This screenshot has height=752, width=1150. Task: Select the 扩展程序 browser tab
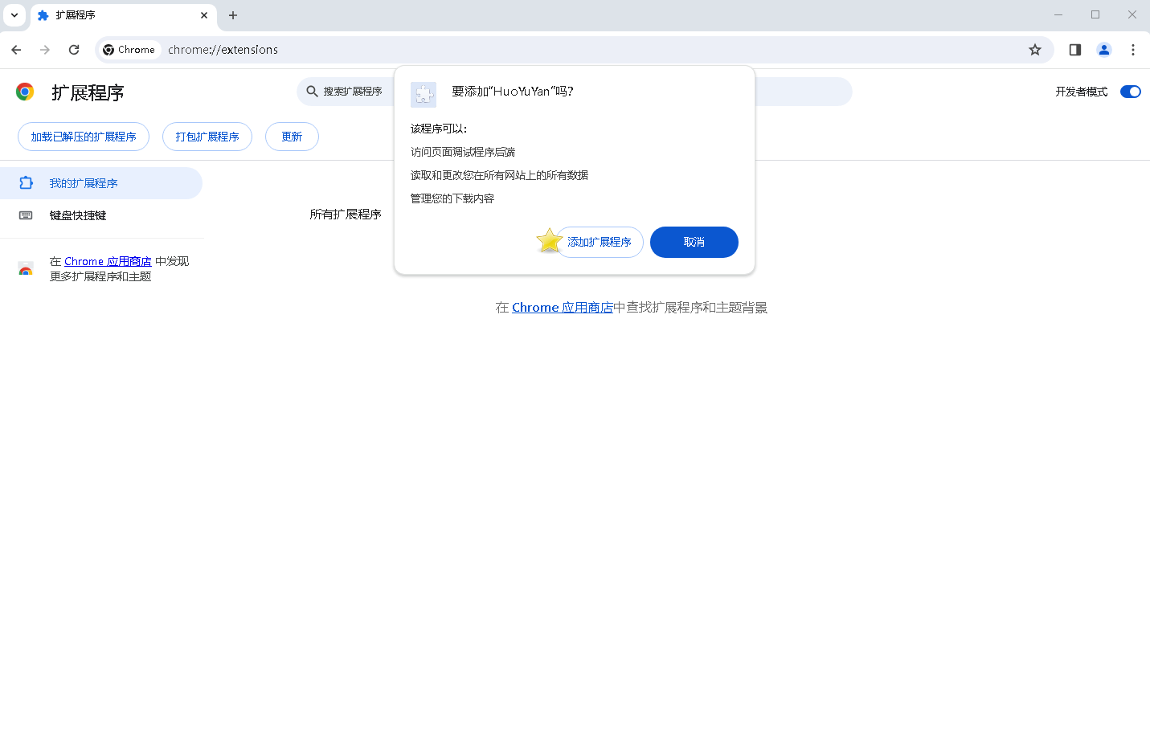(x=124, y=15)
